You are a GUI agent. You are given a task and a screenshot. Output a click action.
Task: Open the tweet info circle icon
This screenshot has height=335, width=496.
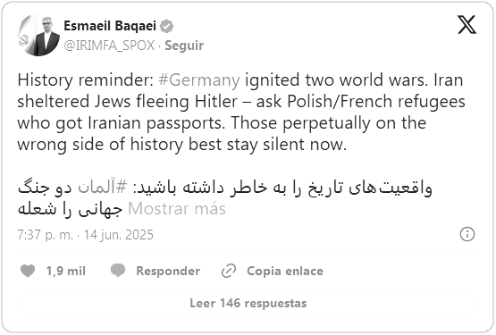[467, 234]
